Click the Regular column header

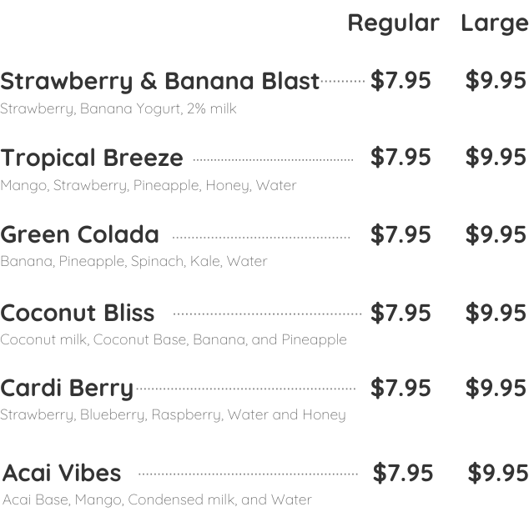pos(393,23)
